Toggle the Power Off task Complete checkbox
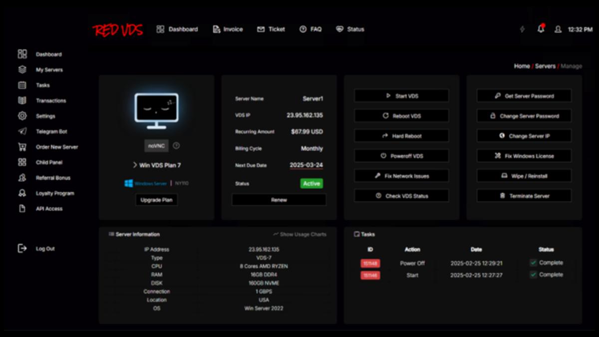The width and height of the screenshot is (599, 337). pos(533,263)
